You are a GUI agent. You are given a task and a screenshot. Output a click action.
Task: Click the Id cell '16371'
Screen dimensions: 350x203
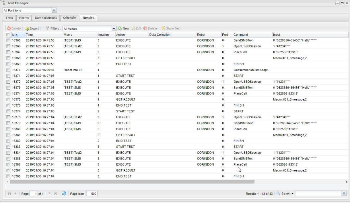pyautogui.click(x=16, y=76)
